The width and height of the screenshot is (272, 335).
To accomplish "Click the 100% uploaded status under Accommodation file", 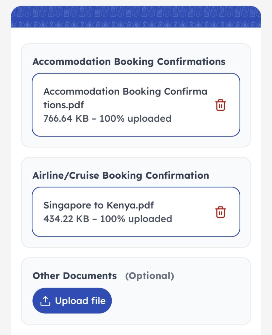I will [x=136, y=118].
